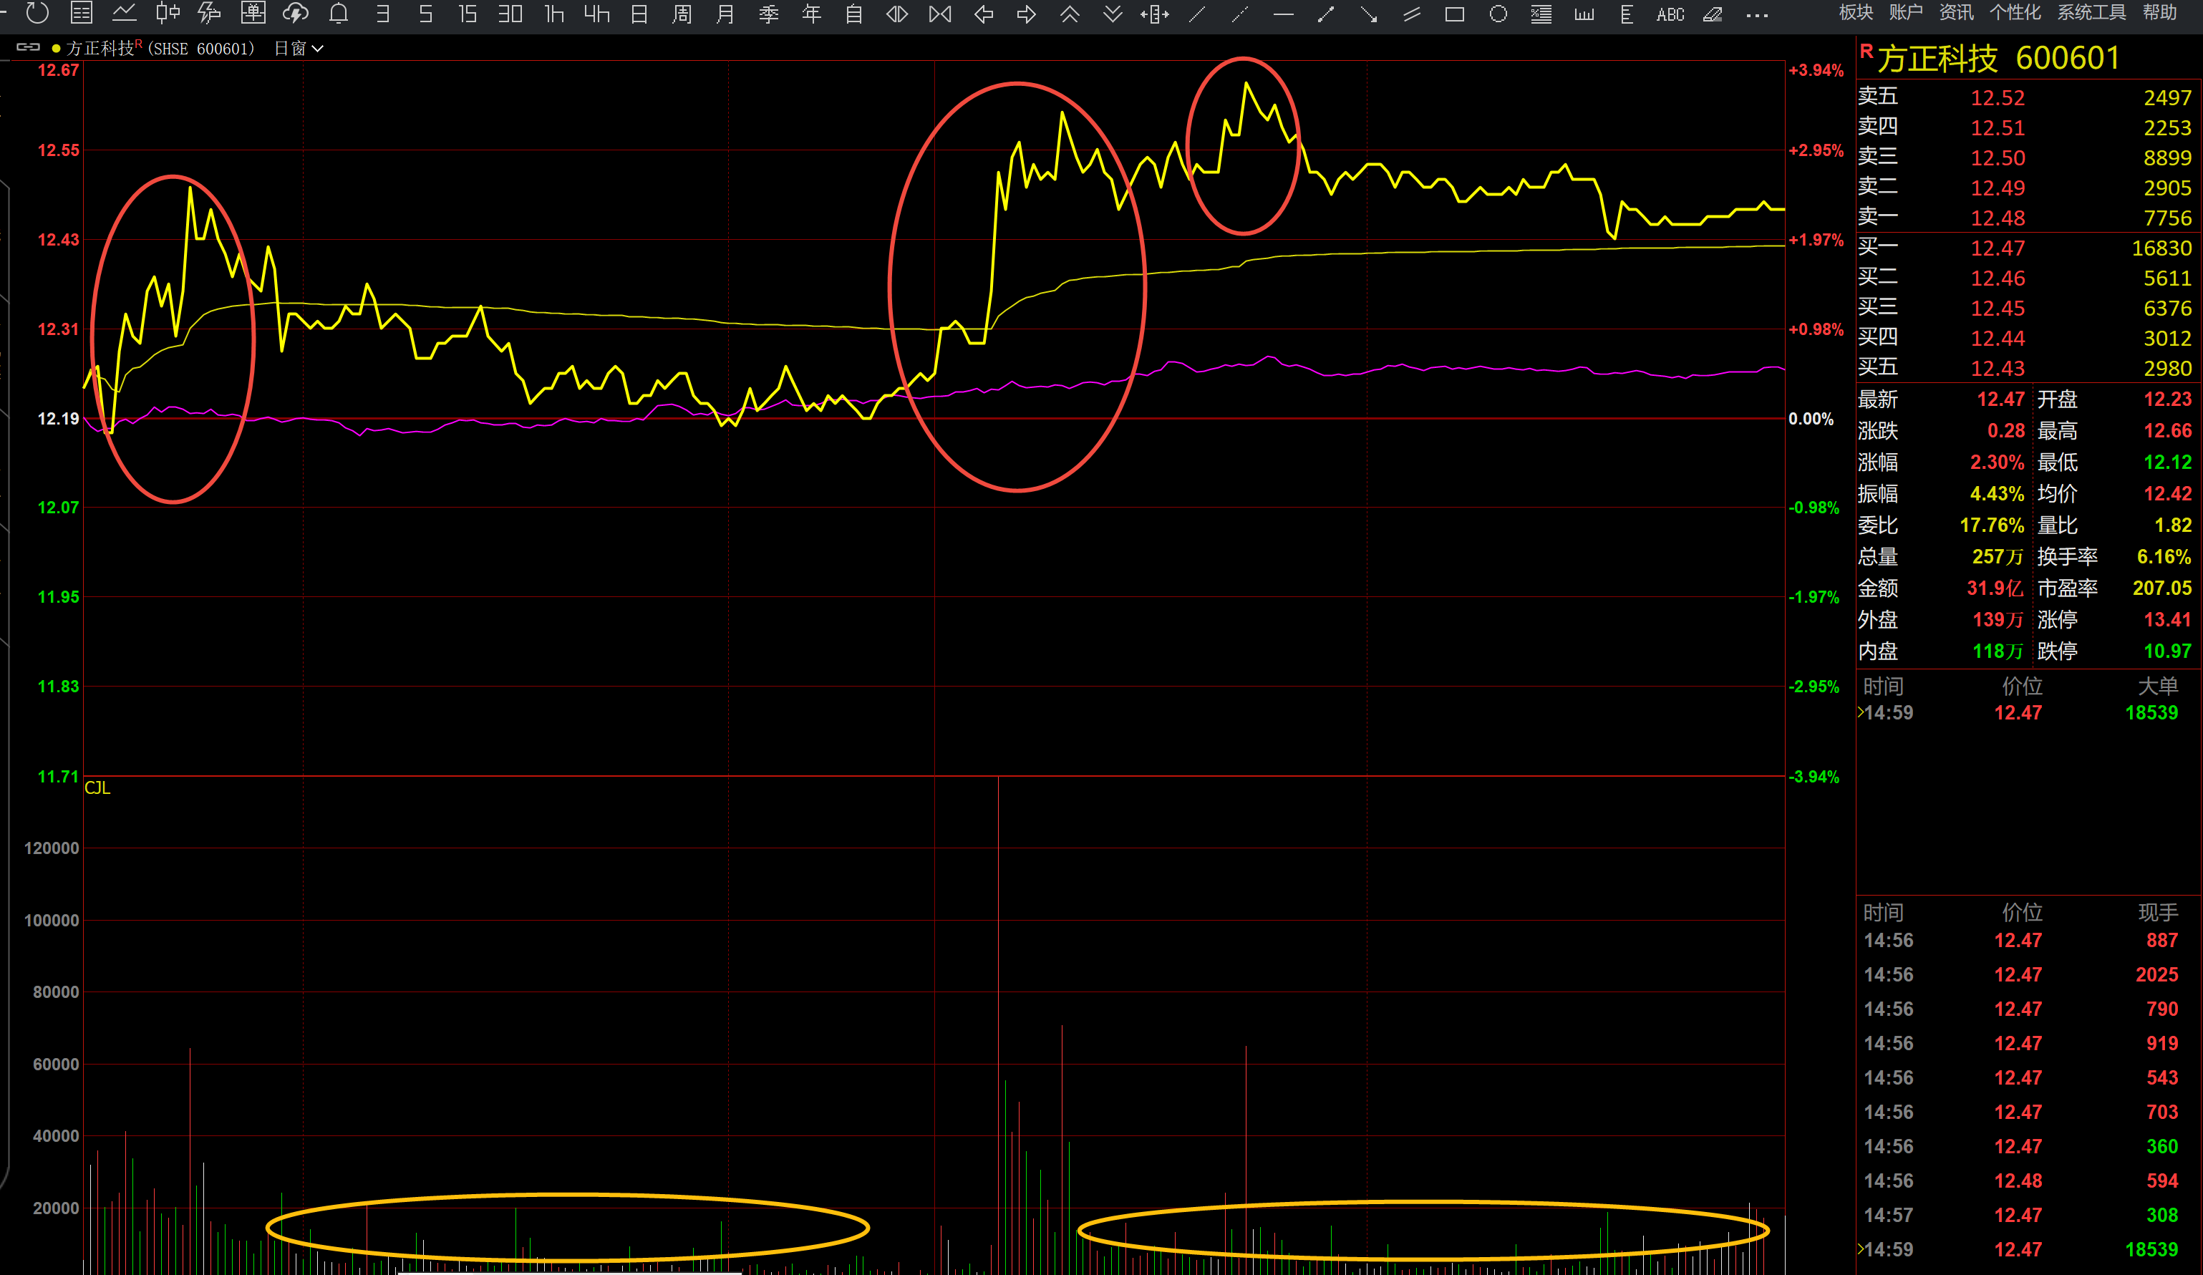The height and width of the screenshot is (1275, 2203).
Task: Toggle the chart link chain icon
Action: (x=28, y=47)
